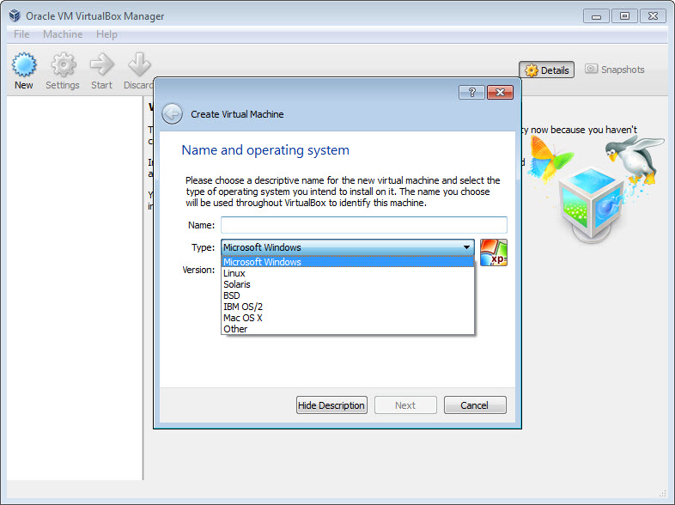Click the 'Version:' label

coord(198,270)
